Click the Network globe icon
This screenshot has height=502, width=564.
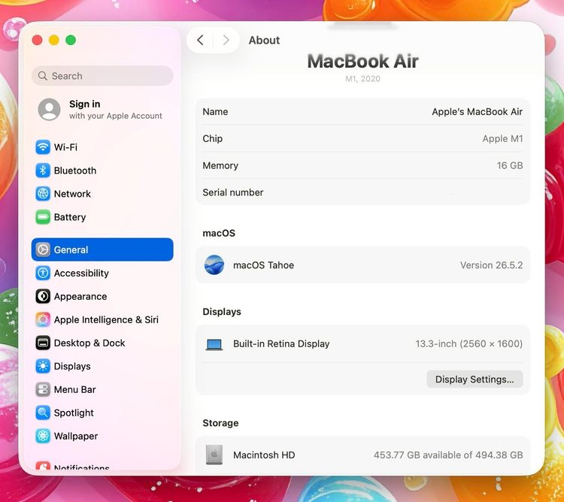(43, 194)
